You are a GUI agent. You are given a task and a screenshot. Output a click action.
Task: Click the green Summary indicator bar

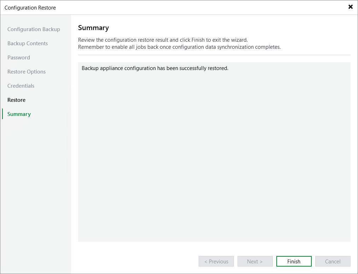coord(3,114)
